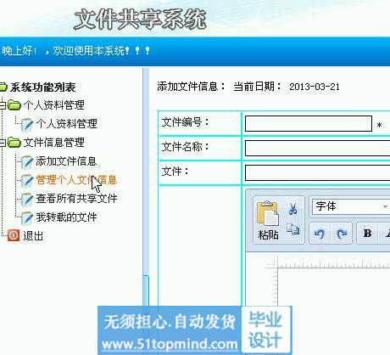Screen dimensions: 390x355
Task: Select 管理个人文件信息 menu entry
Action: point(76,180)
